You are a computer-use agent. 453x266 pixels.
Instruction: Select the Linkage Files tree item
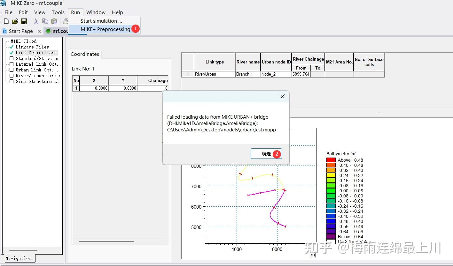pos(32,47)
